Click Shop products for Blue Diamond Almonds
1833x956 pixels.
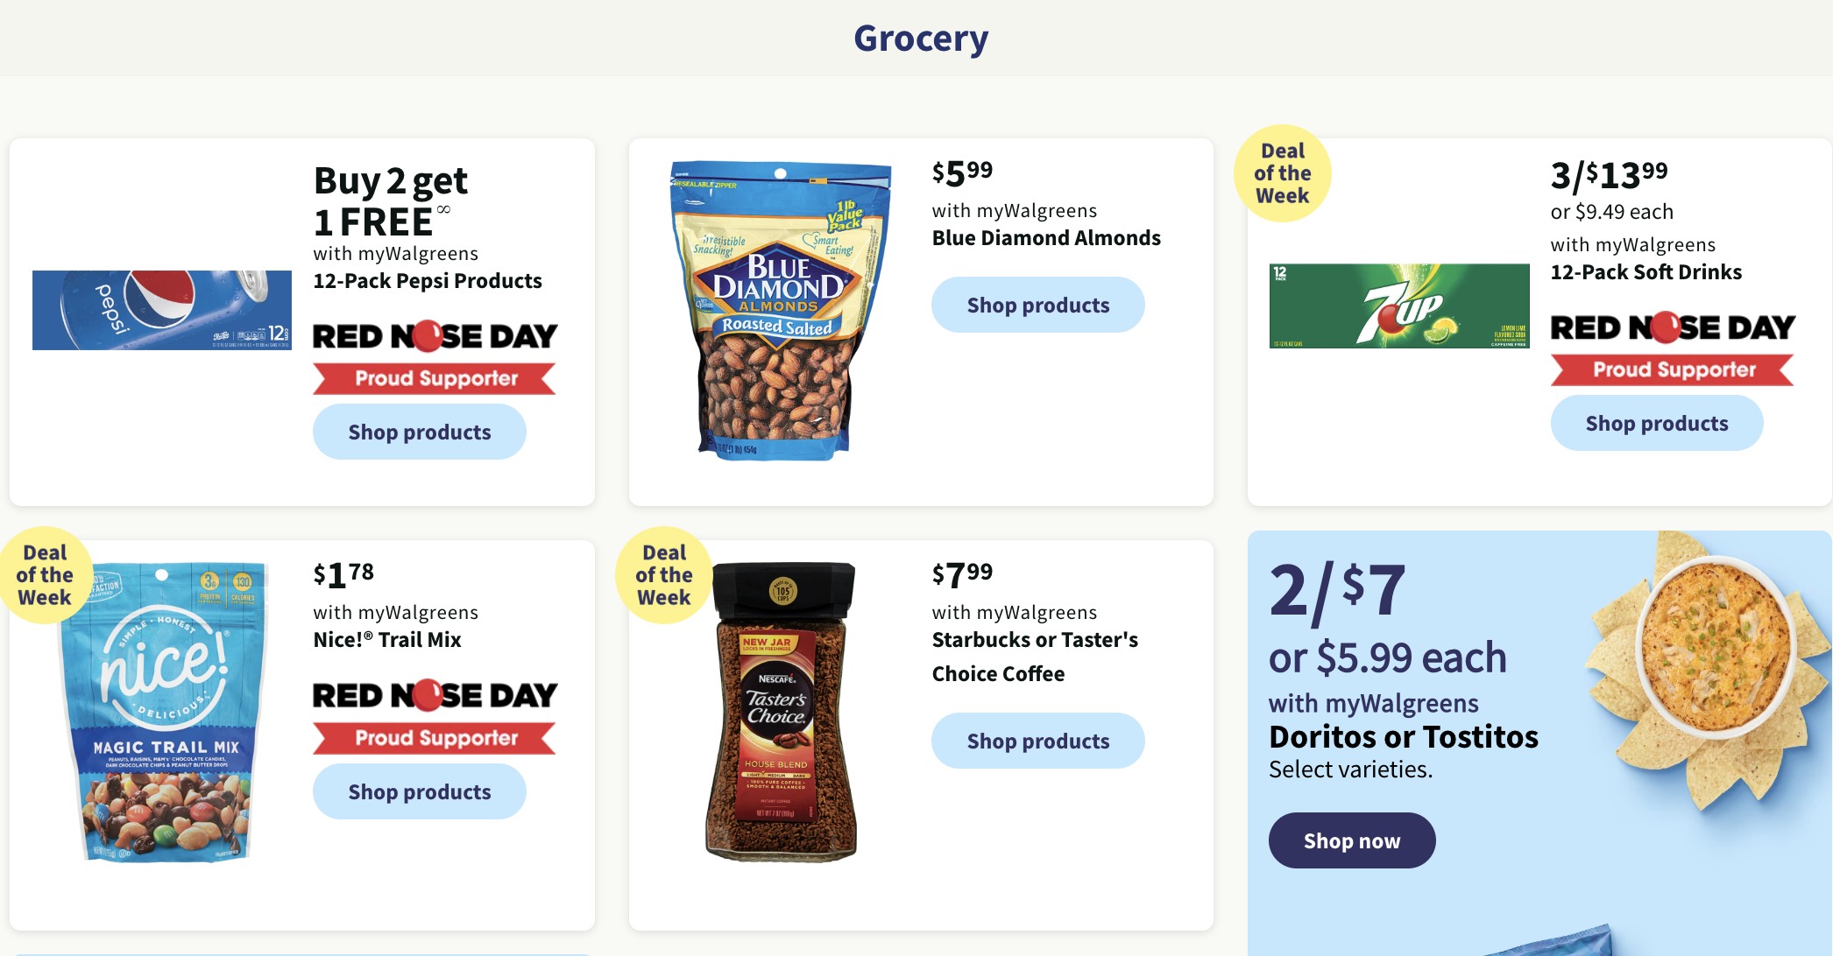(1038, 305)
